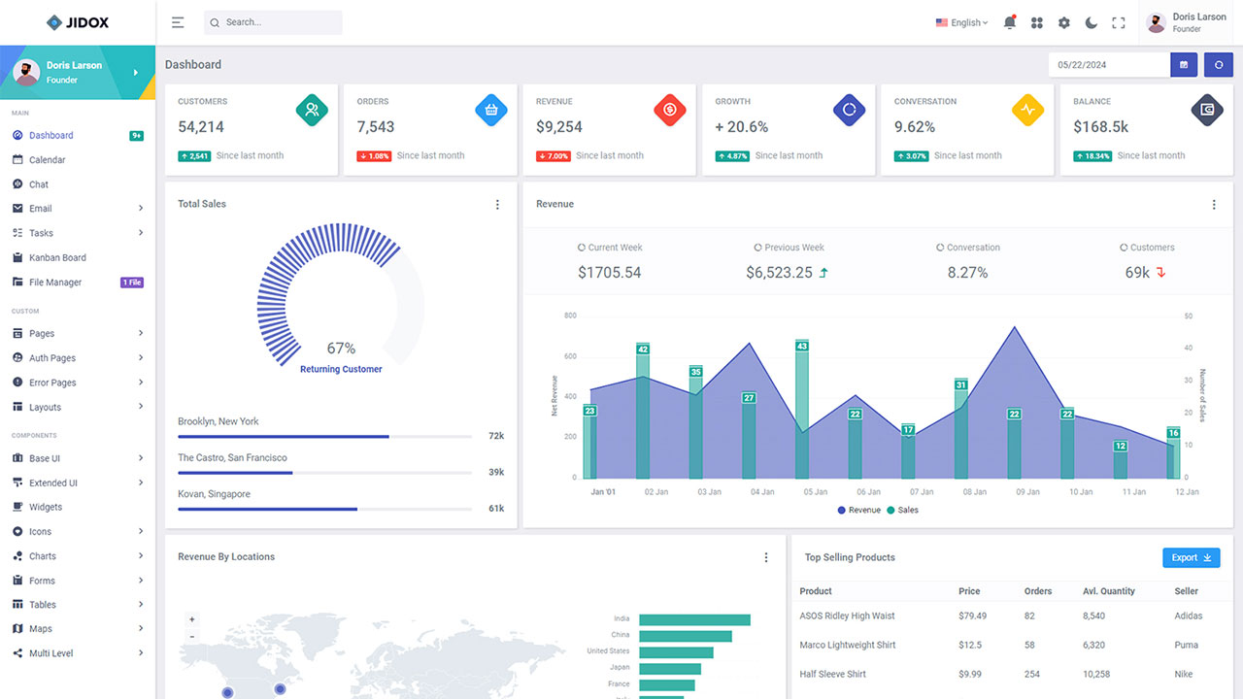Image resolution: width=1243 pixels, height=699 pixels.
Task: Click the Search input field
Action: (x=273, y=22)
